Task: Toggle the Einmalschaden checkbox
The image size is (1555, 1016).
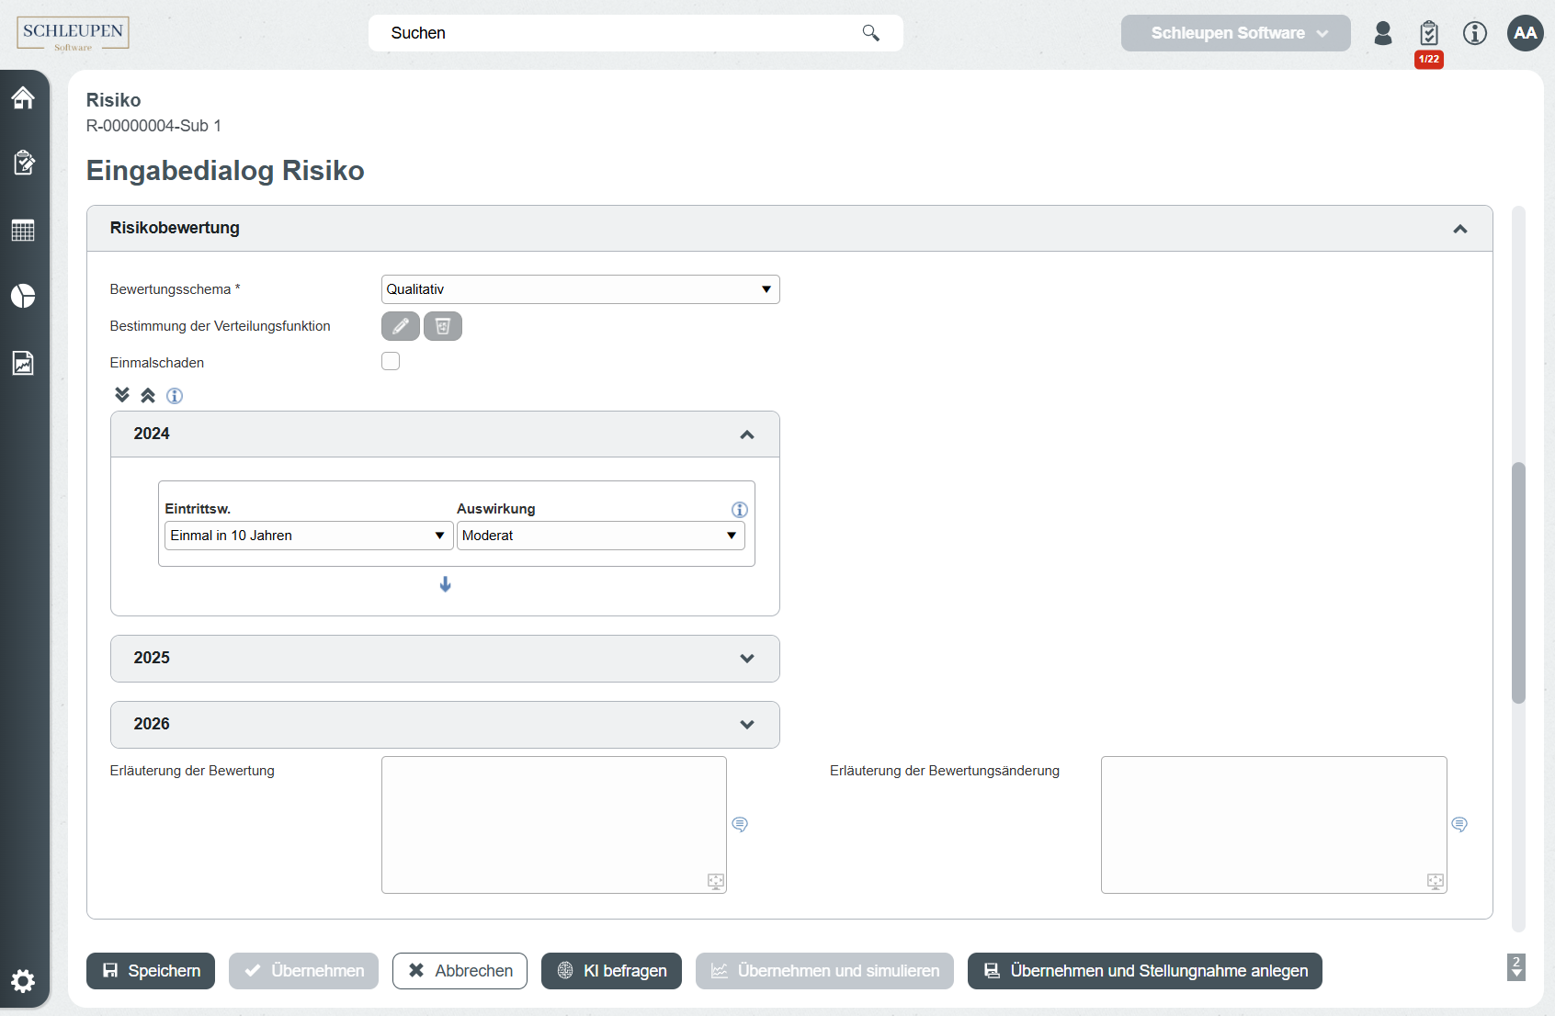Action: point(391,362)
